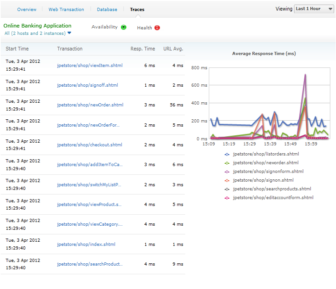Click the signon.shtml legend marker icon

click(227, 180)
